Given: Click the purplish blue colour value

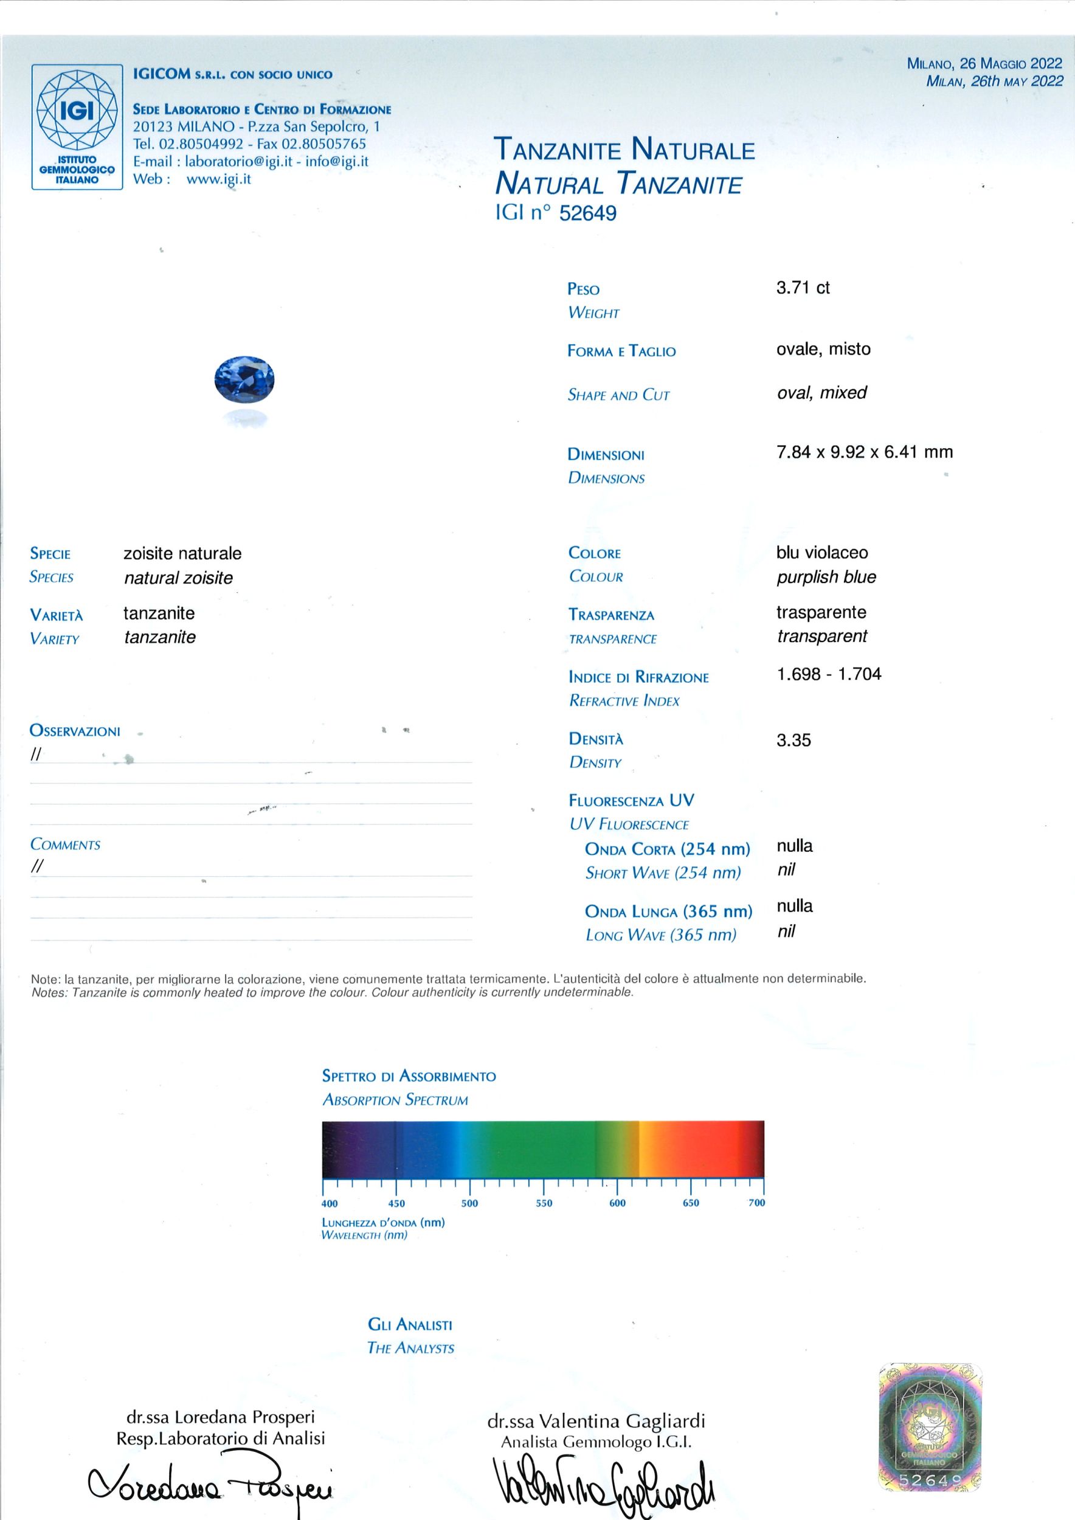Looking at the screenshot, I should [826, 577].
